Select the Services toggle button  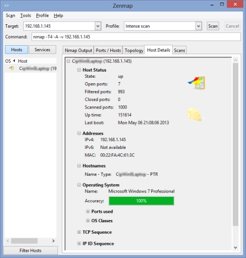42,50
